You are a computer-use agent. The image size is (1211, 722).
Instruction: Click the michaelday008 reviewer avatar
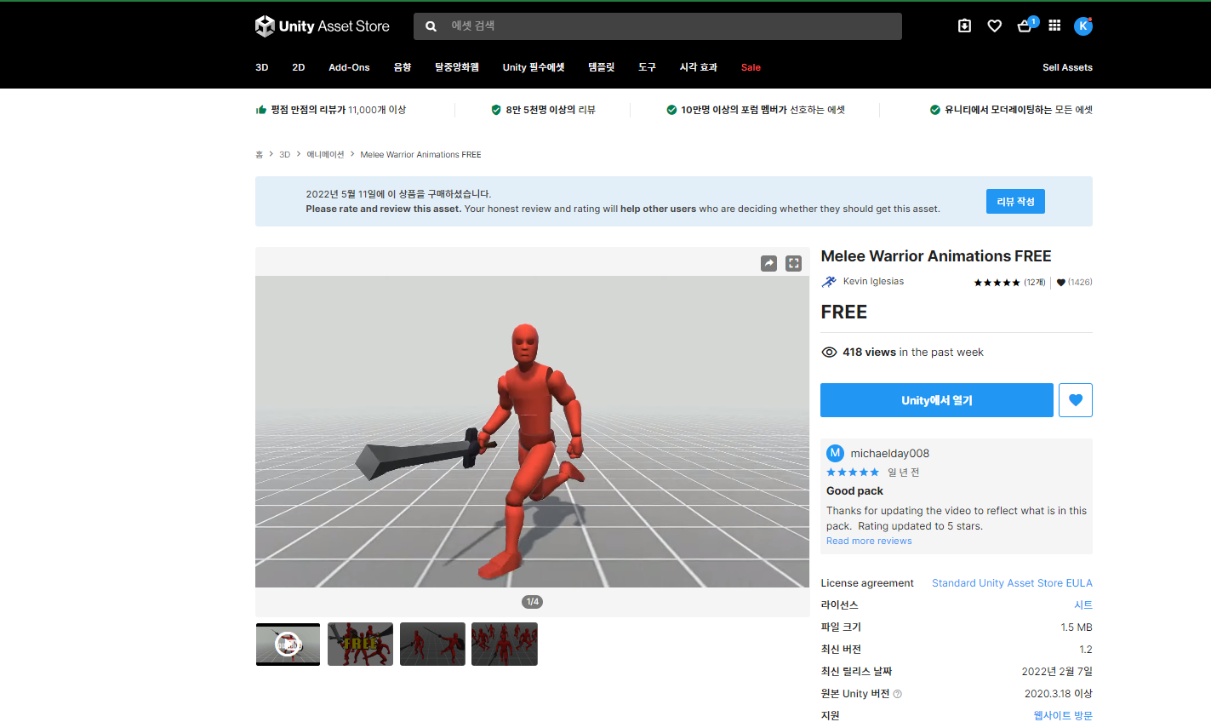tap(835, 453)
